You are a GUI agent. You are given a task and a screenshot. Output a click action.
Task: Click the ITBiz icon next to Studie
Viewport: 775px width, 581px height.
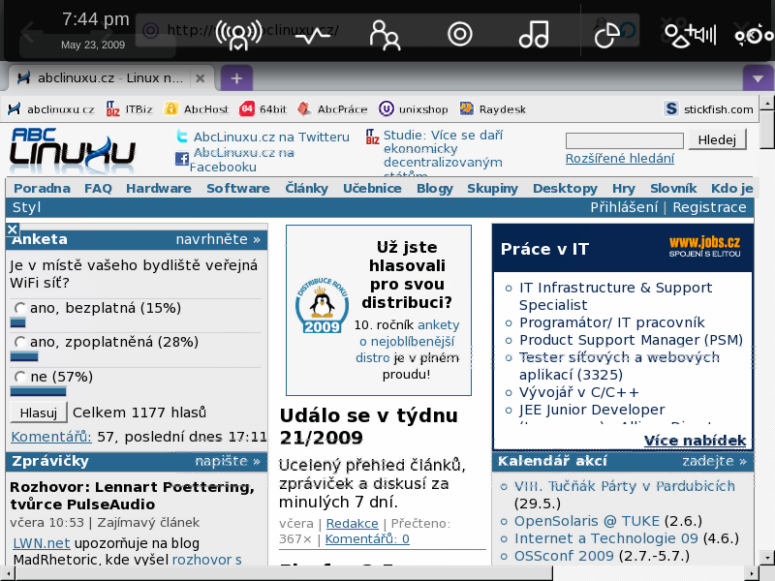pyautogui.click(x=373, y=137)
